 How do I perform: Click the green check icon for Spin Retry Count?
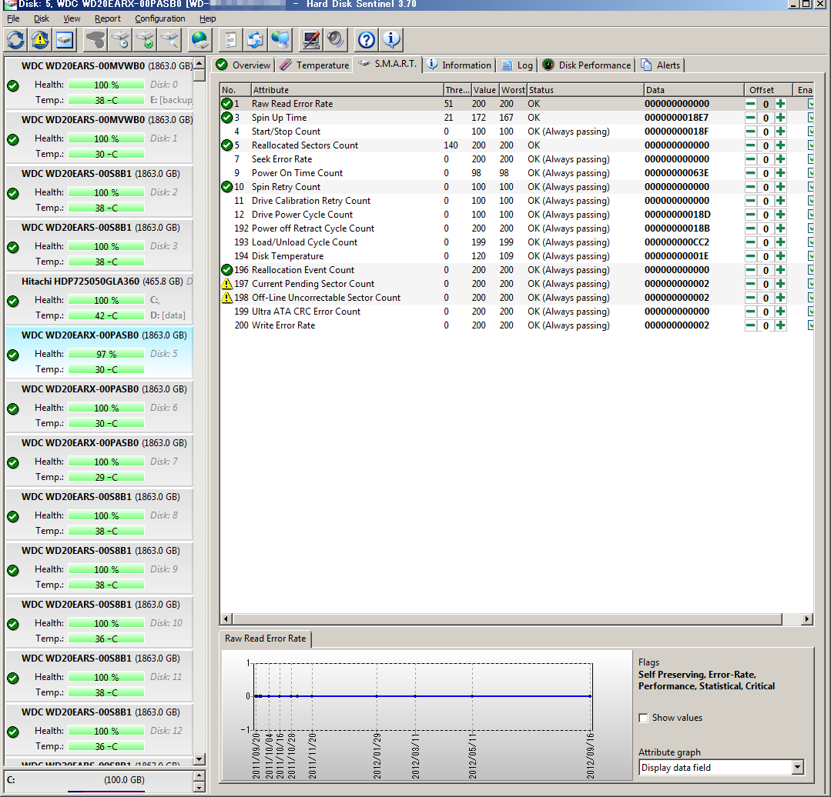tap(227, 187)
